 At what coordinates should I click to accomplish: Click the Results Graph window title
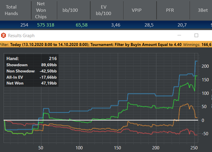(x=21, y=36)
